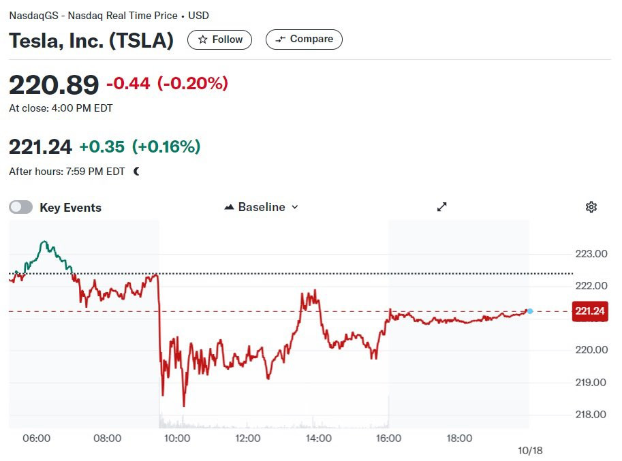Click the 10/18 date label
The width and height of the screenshot is (622, 461).
pyautogui.click(x=530, y=451)
